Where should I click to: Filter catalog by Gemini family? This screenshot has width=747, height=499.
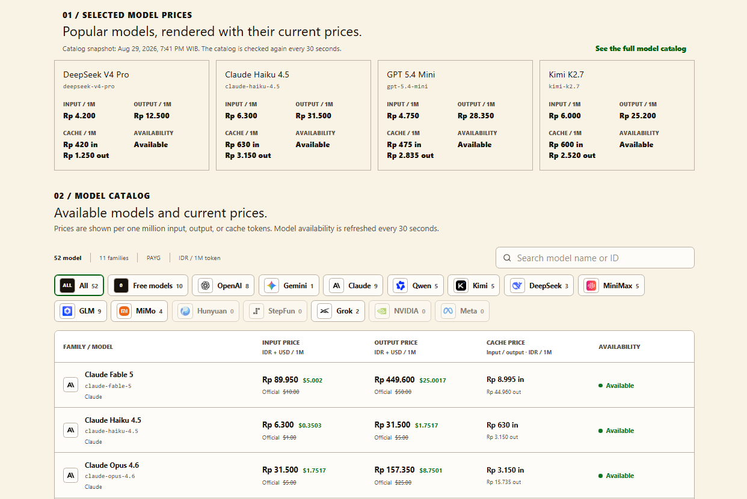click(289, 286)
